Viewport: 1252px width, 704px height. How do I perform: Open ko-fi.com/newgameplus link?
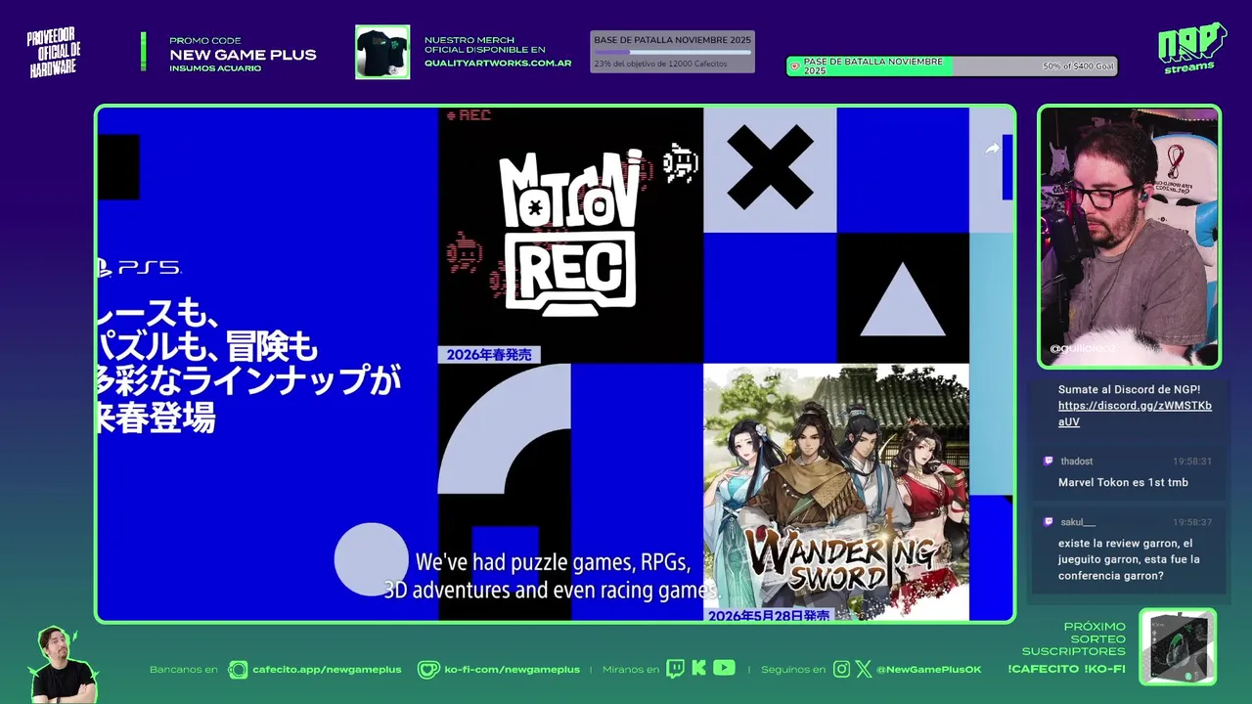513,670
